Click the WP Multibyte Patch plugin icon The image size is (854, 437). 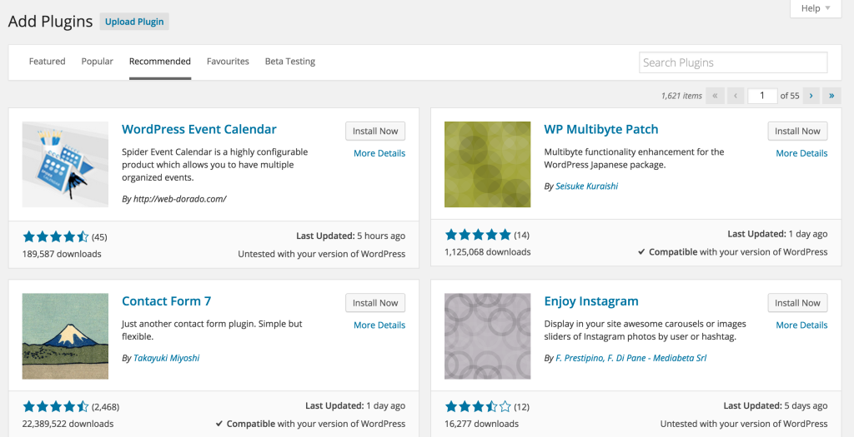coord(487,164)
